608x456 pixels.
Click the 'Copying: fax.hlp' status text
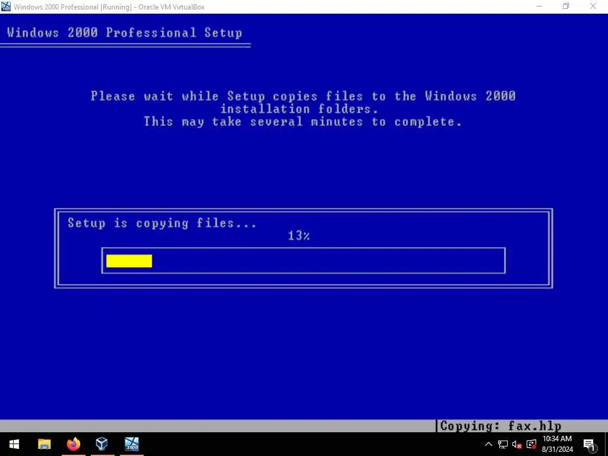tap(501, 426)
